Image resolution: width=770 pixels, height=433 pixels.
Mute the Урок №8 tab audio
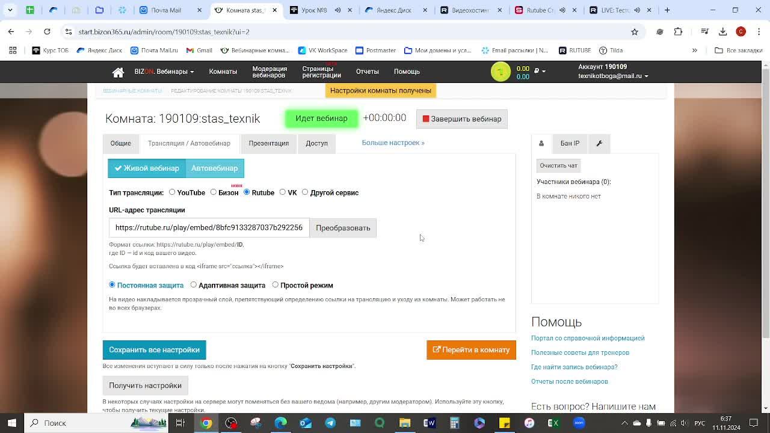[x=337, y=10]
